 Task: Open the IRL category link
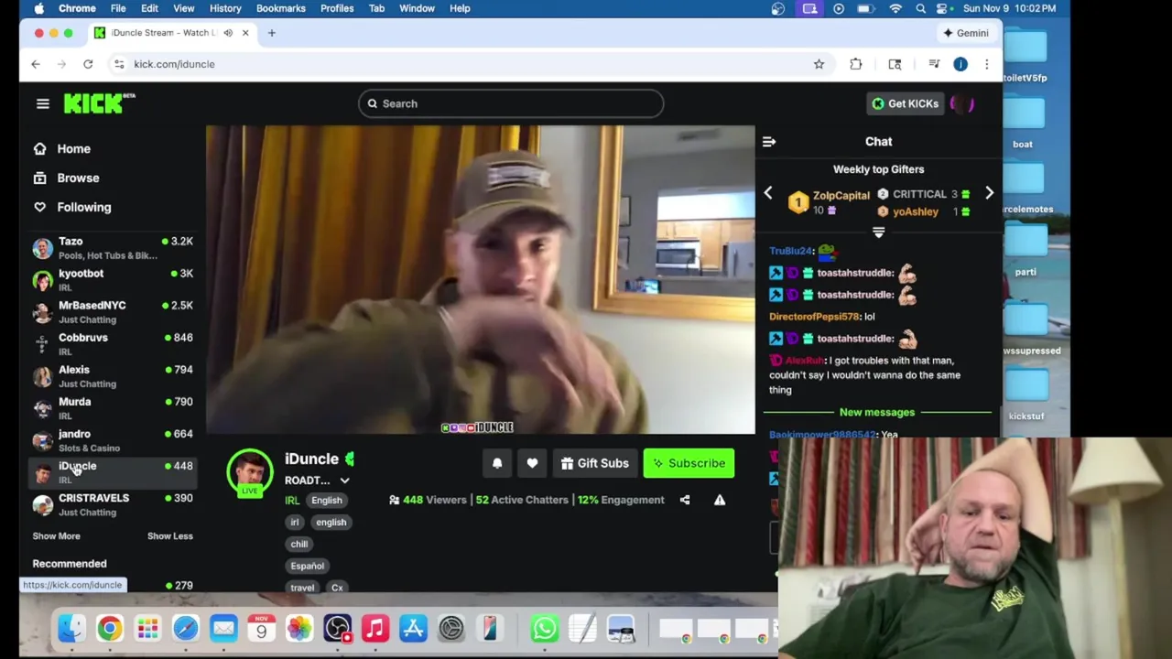(292, 501)
